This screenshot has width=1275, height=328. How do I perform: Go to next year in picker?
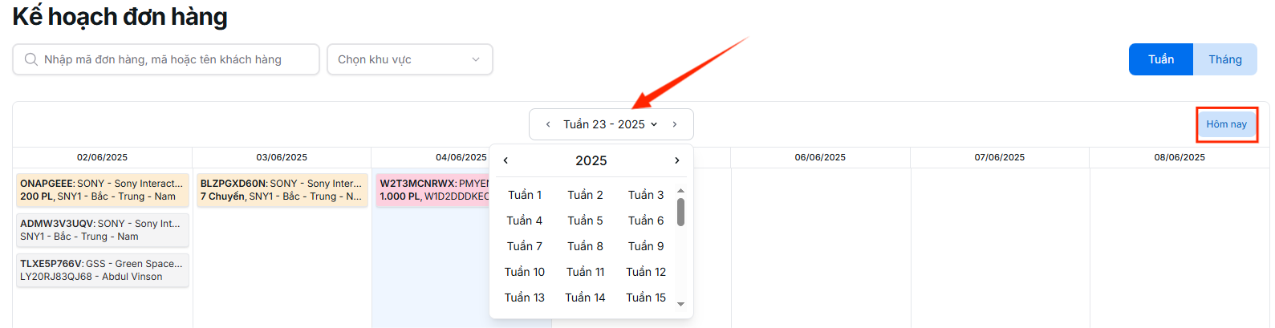[x=677, y=160]
